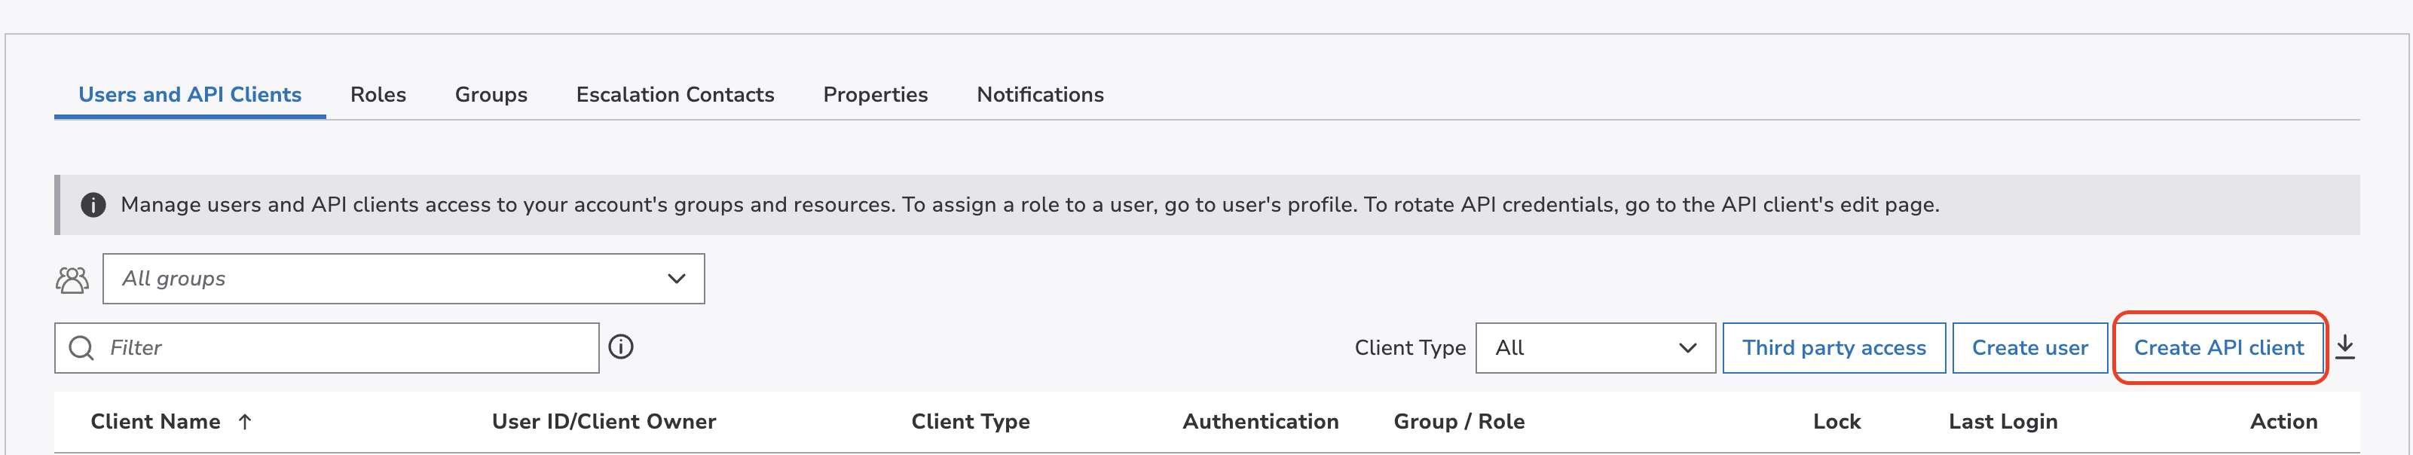Focus the Filter input field
This screenshot has height=455, width=2413.
pyautogui.click(x=327, y=348)
